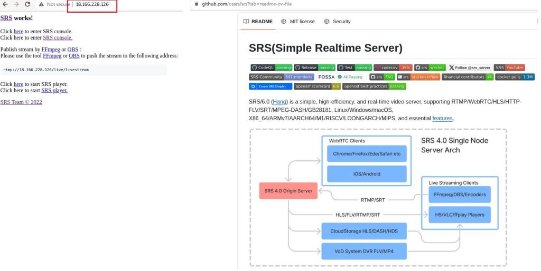
Task: Click the browser back arrow
Action: 6,4
